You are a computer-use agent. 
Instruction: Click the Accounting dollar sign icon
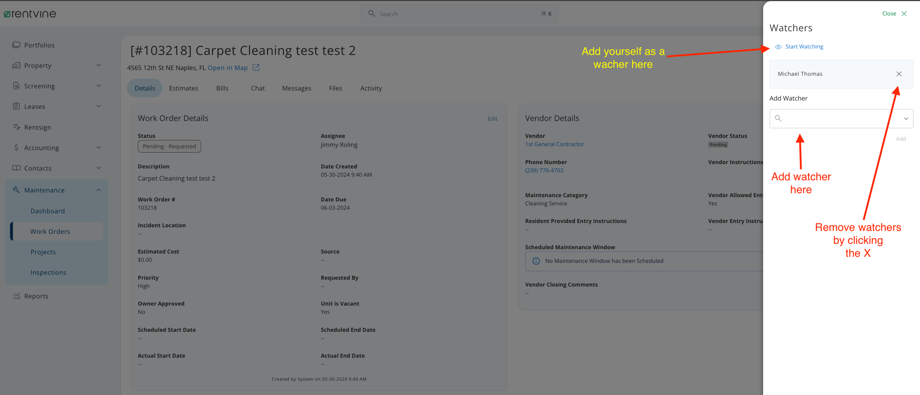click(x=16, y=147)
